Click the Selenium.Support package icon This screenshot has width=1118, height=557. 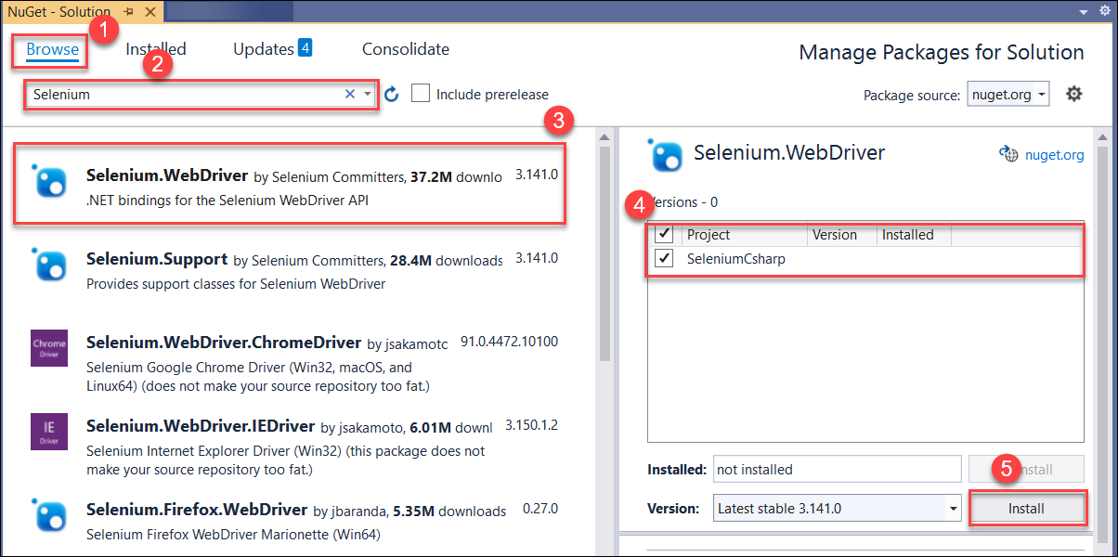(x=49, y=266)
